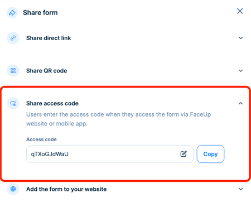The width and height of the screenshot is (251, 212).
Task: Collapse the Share access code chevron
Action: pyautogui.click(x=241, y=103)
